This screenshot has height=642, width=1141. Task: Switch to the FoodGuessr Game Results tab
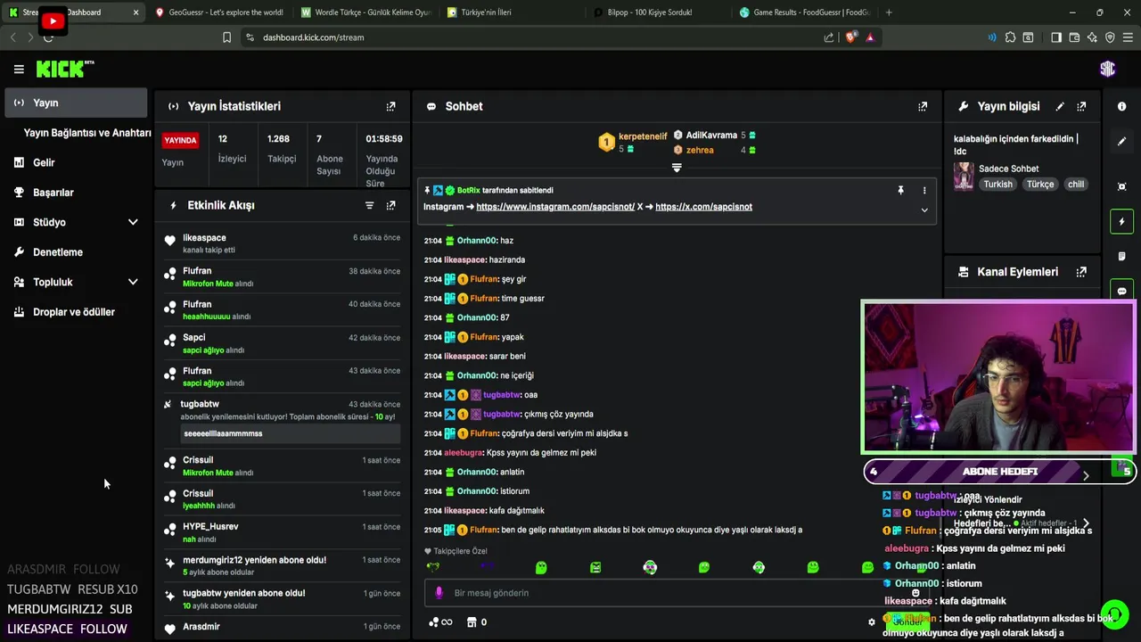(x=804, y=12)
